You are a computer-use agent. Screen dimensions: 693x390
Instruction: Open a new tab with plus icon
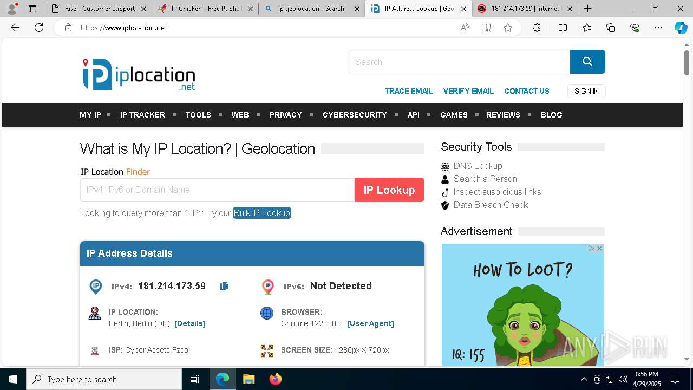pyautogui.click(x=587, y=9)
